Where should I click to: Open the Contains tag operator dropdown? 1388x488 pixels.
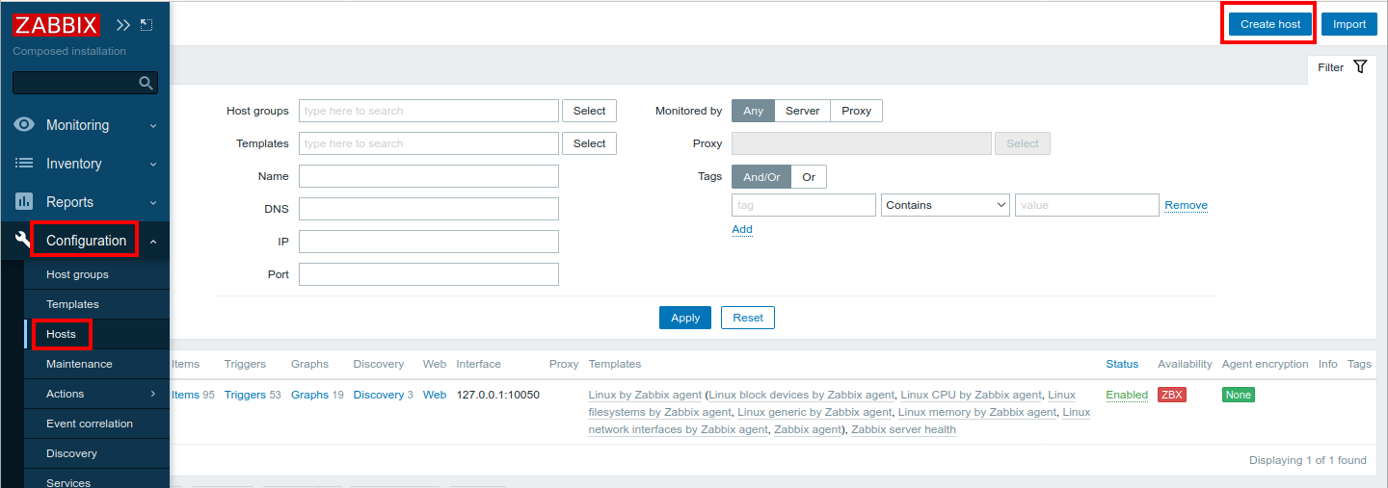(945, 205)
